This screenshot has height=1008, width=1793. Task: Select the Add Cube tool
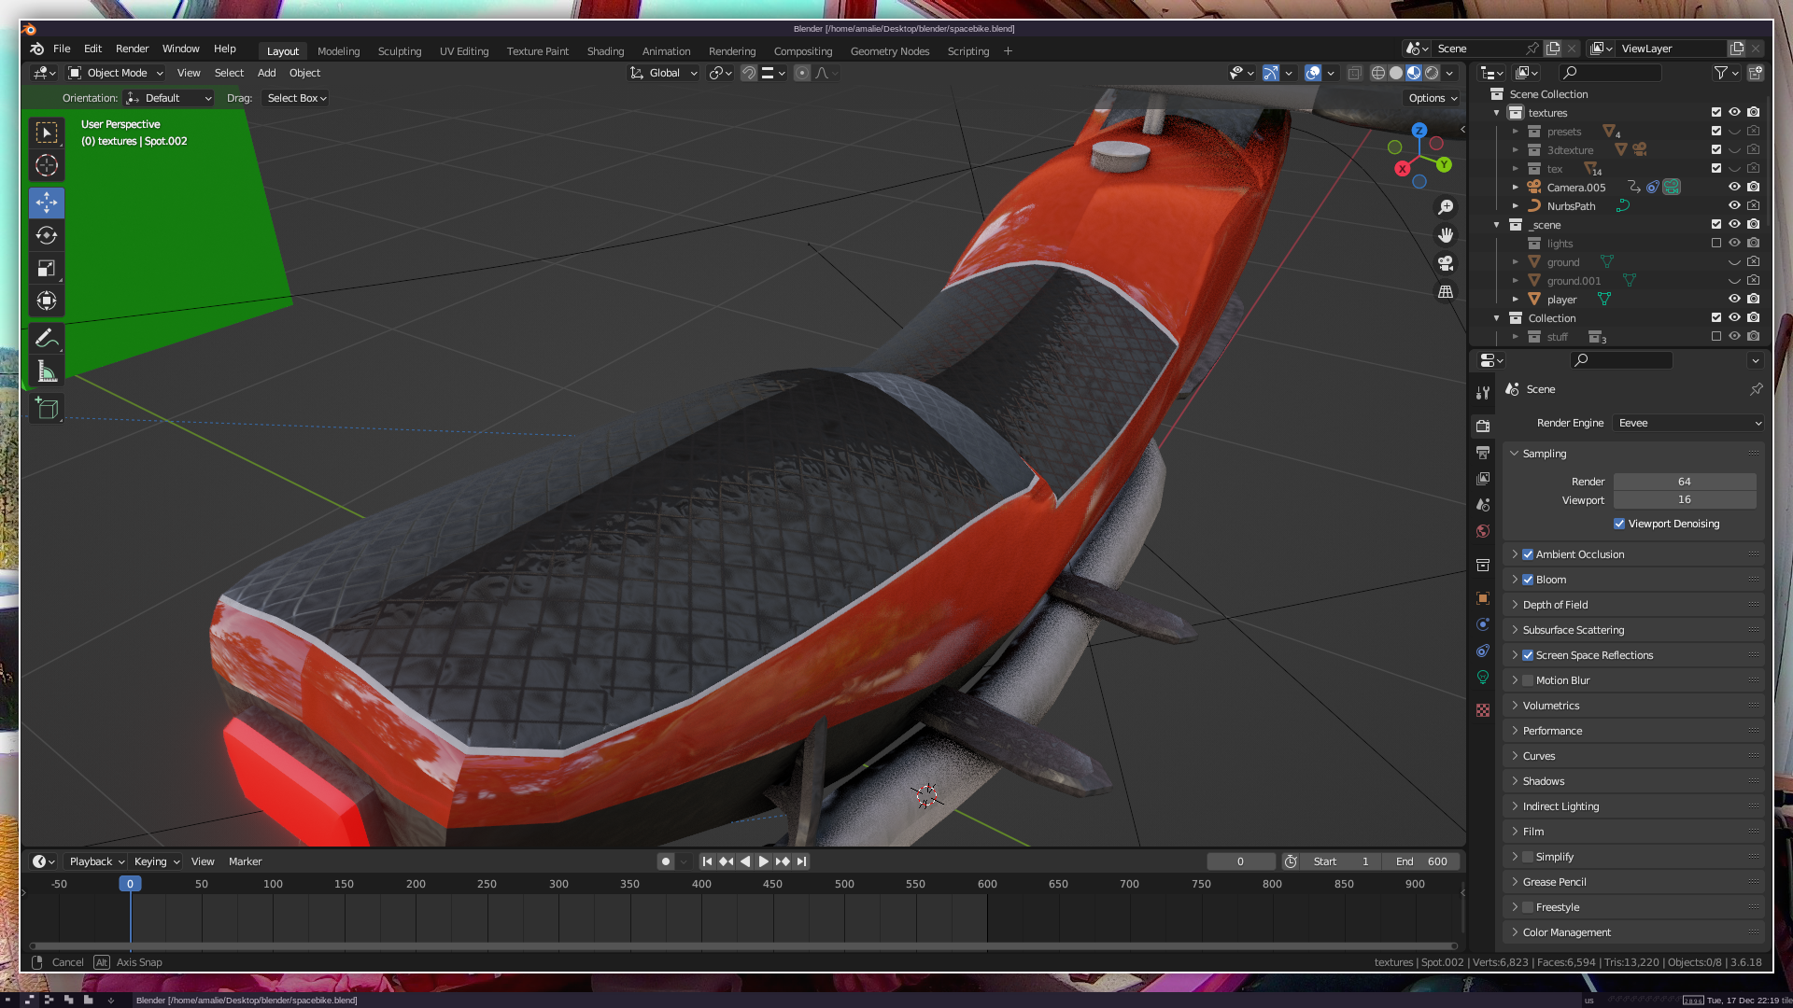click(x=47, y=409)
